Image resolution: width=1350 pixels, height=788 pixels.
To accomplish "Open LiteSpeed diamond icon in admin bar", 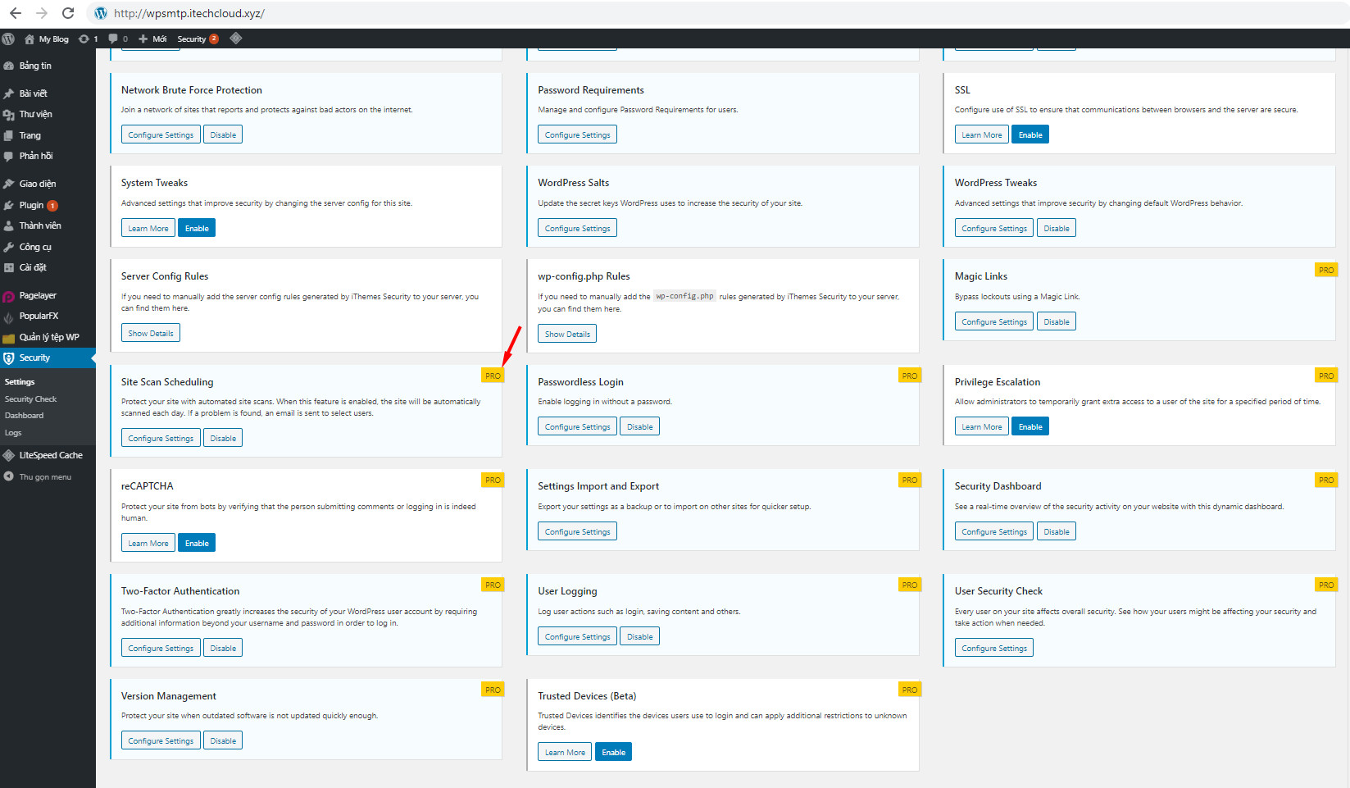I will pos(236,39).
